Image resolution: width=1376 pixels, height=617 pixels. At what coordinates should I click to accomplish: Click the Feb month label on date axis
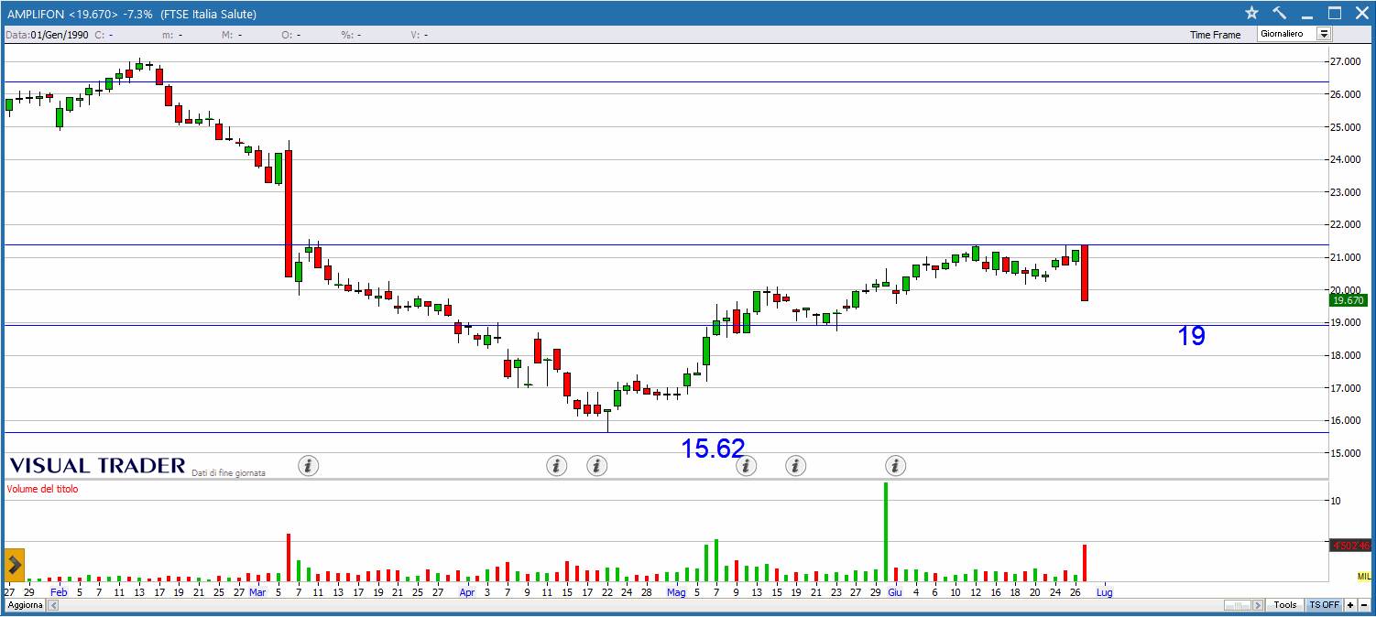[59, 592]
